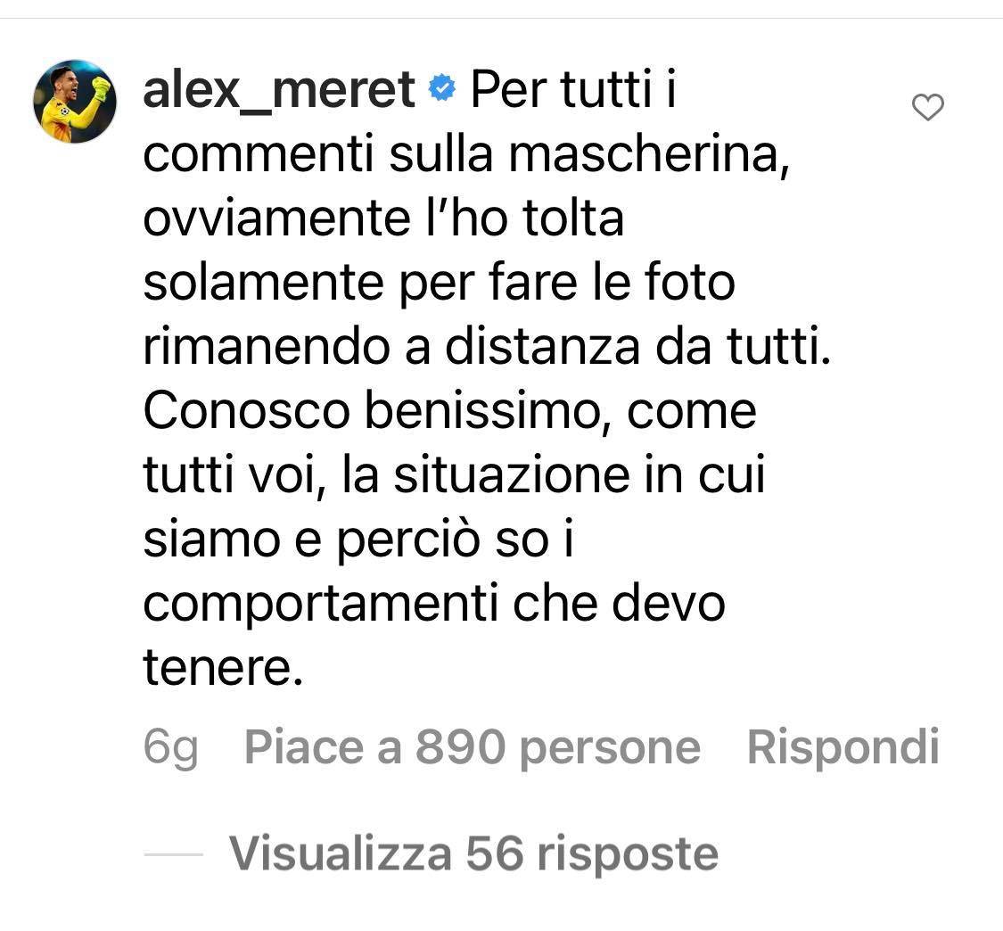Reply using the Rispondi button
The width and height of the screenshot is (1003, 931).
[843, 746]
